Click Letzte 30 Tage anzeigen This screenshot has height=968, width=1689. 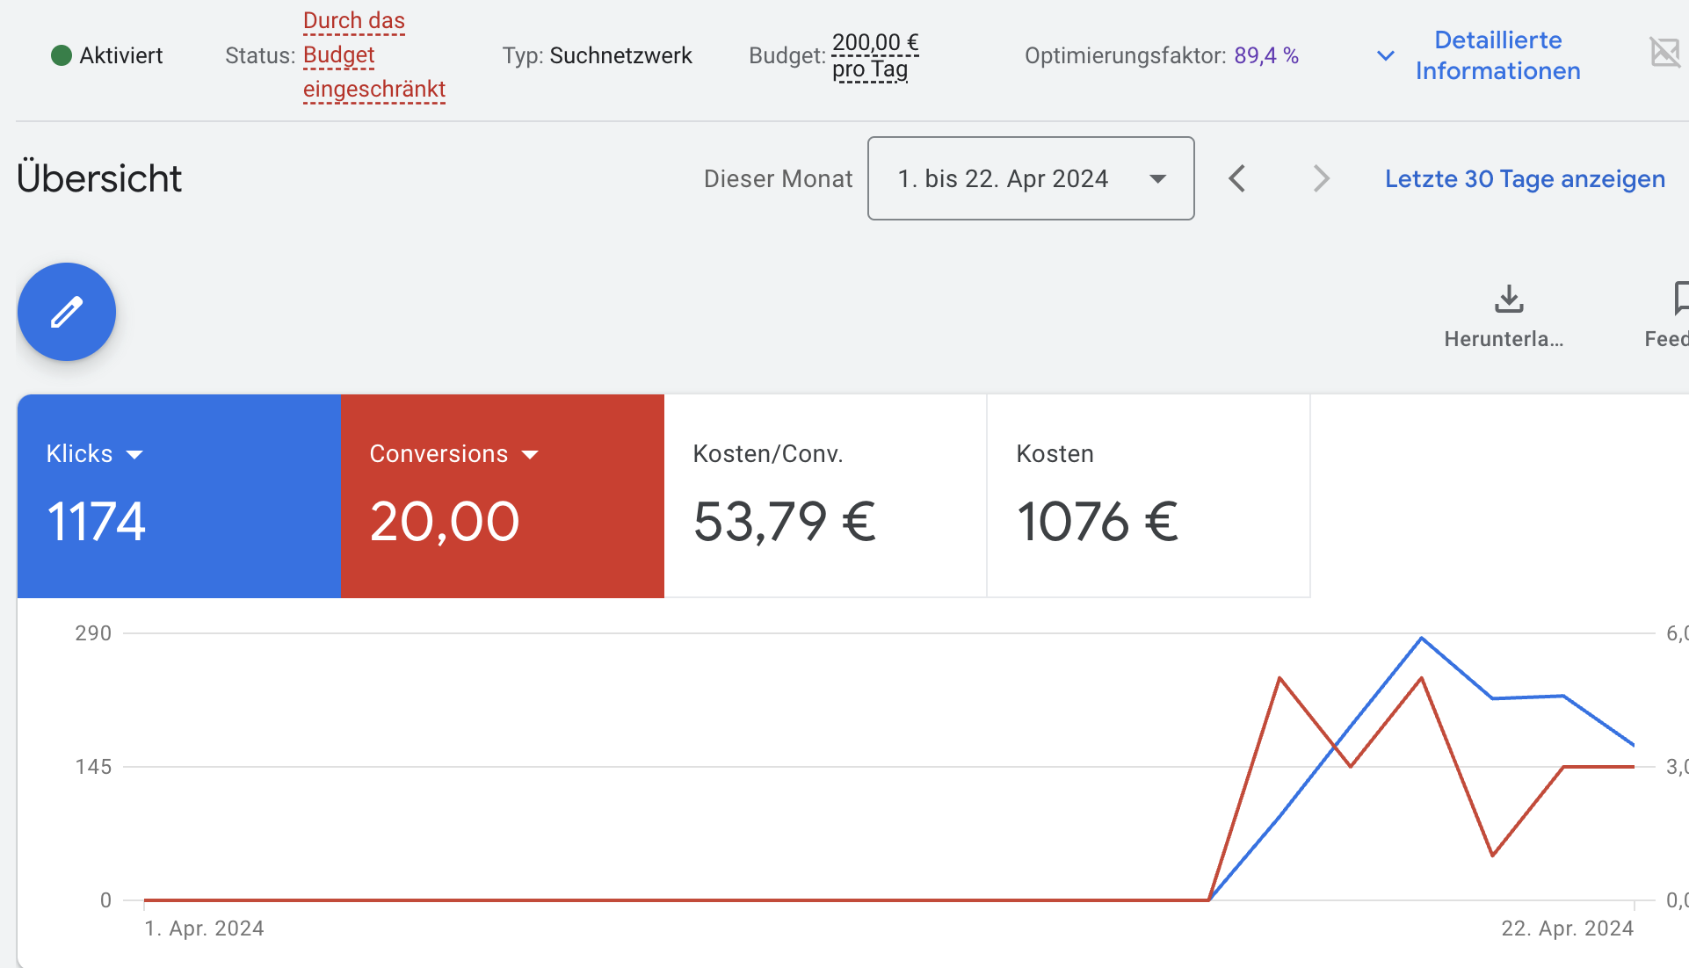tap(1525, 178)
